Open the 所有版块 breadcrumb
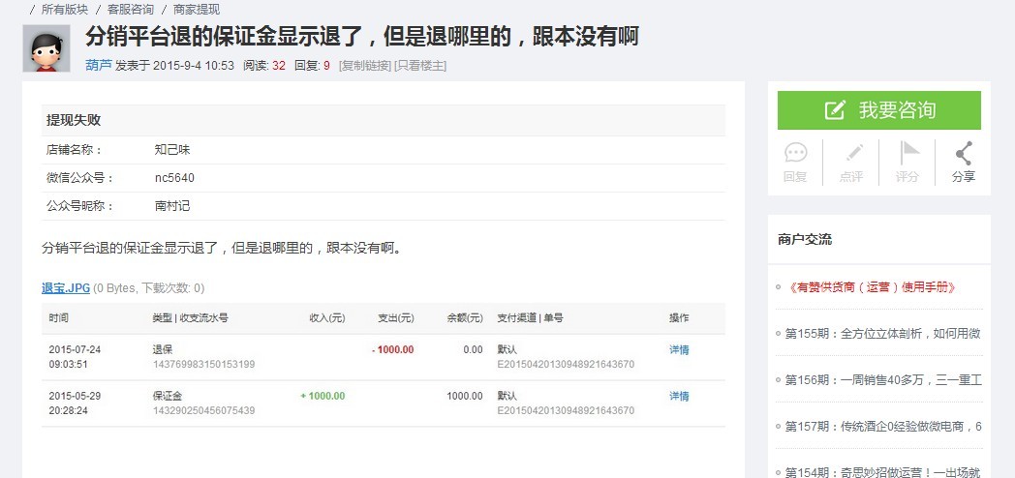The width and height of the screenshot is (1015, 478). coord(65,10)
